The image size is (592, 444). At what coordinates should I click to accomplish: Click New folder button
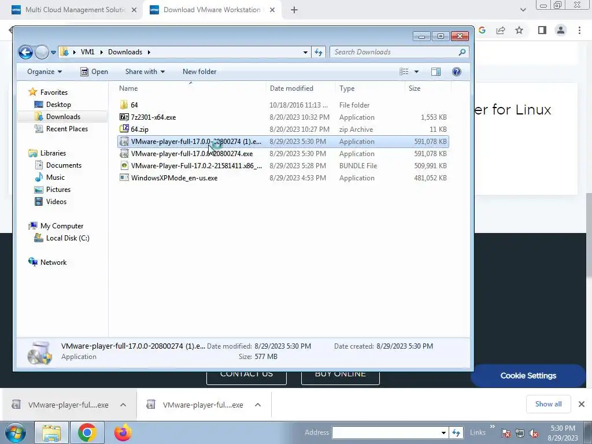coord(199,72)
